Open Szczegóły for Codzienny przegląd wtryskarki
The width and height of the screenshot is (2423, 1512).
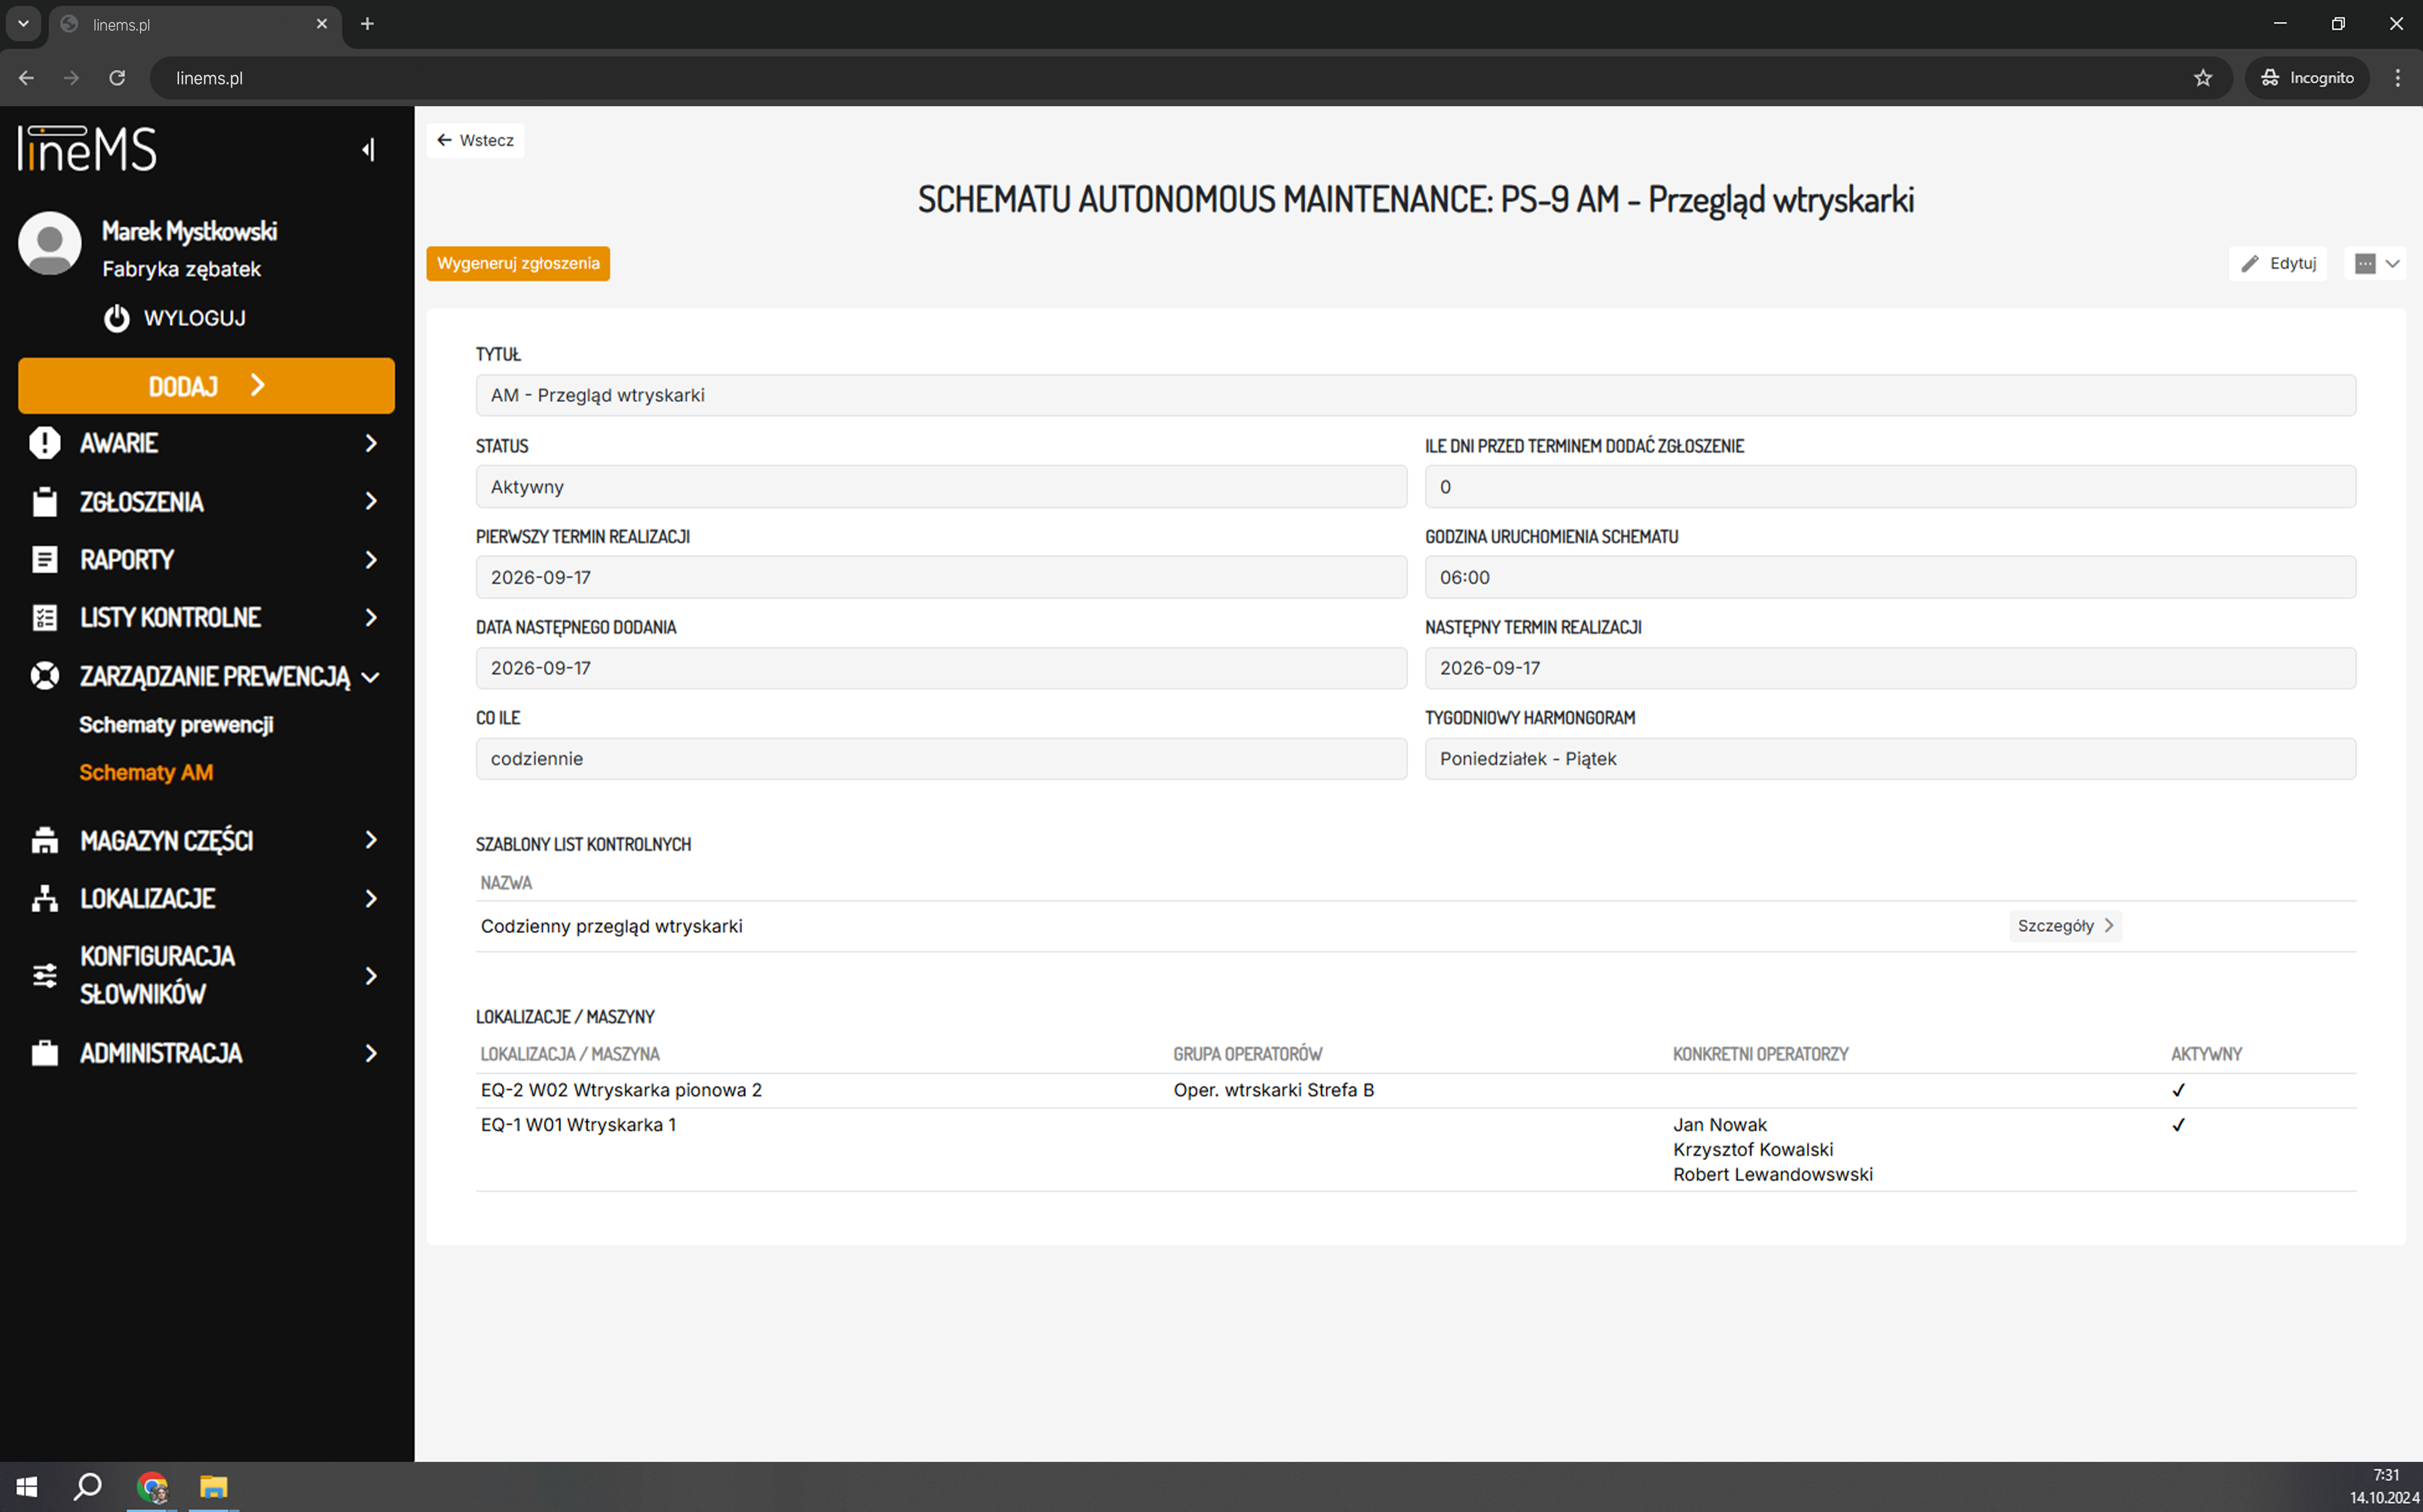(x=2065, y=926)
